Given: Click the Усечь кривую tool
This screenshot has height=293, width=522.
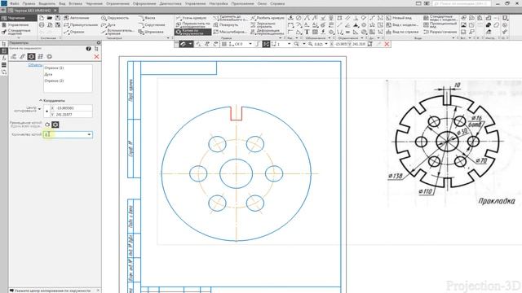Looking at the screenshot, I should click(x=191, y=18).
